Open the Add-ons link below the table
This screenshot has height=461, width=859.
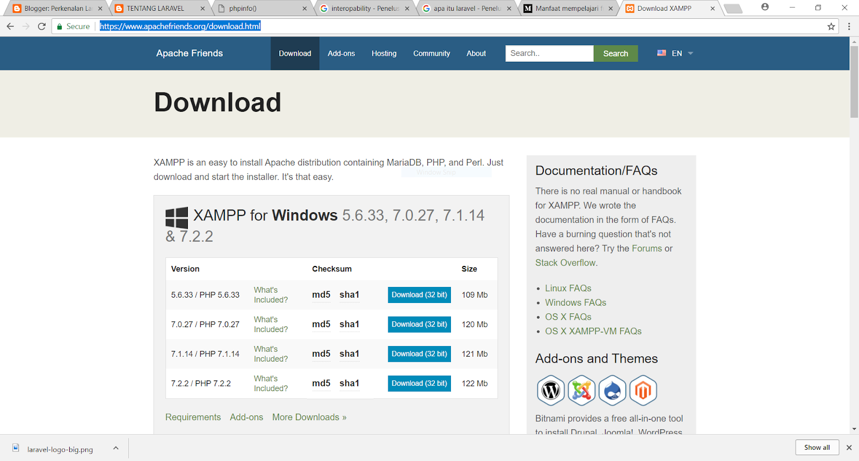coord(246,417)
